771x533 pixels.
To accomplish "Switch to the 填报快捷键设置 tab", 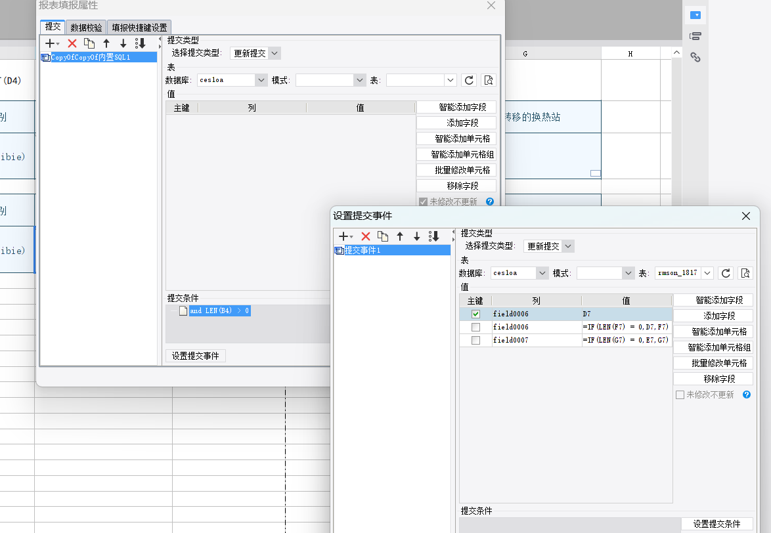I will coord(139,28).
